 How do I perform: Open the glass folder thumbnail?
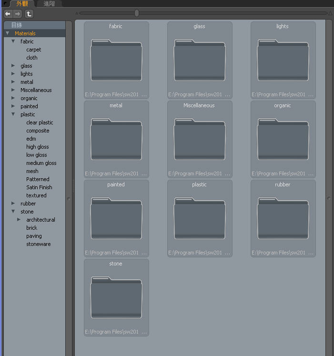tap(200, 60)
